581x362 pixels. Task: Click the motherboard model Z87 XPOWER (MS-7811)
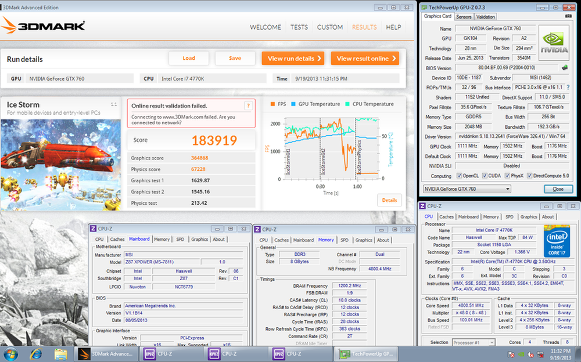point(161,262)
